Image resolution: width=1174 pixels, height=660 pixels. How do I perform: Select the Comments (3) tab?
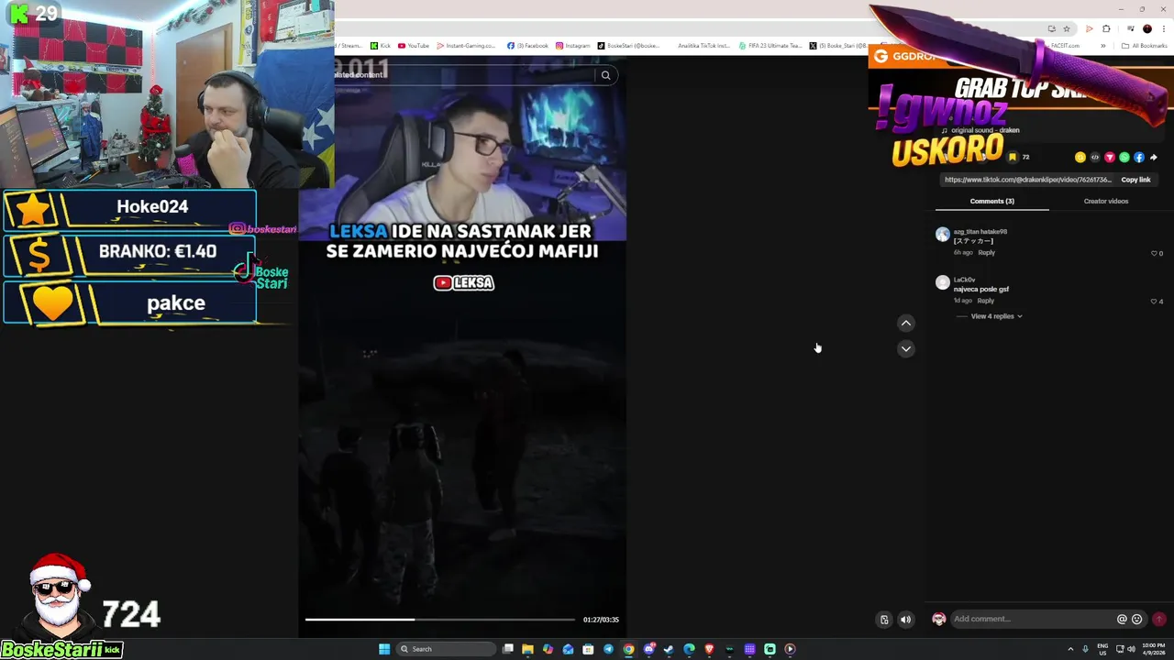[991, 201]
